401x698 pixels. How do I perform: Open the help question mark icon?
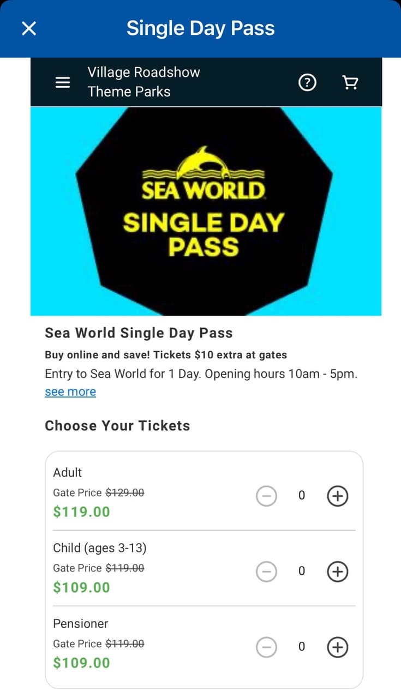[307, 82]
